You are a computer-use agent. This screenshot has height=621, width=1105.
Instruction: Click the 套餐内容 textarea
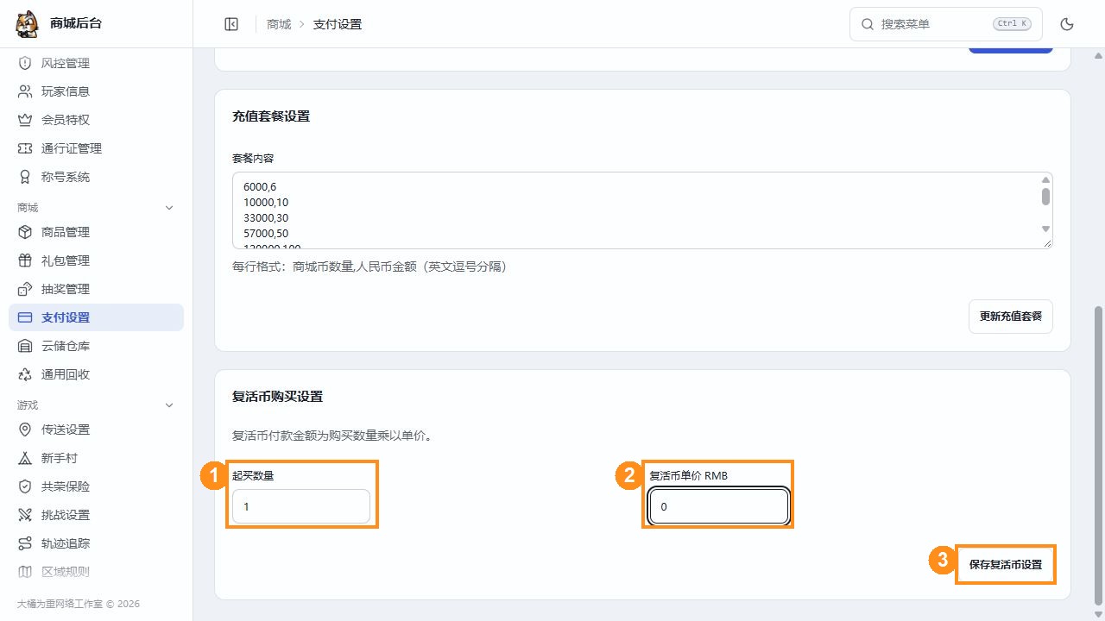coord(642,210)
